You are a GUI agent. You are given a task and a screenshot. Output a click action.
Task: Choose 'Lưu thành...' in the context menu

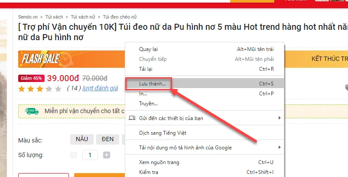(x=205, y=83)
